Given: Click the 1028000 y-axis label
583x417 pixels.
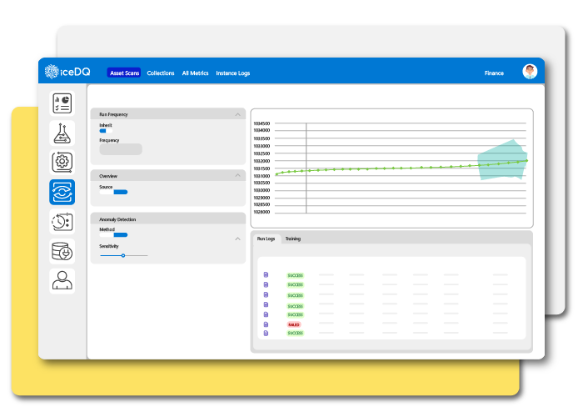Looking at the screenshot, I should [x=262, y=212].
